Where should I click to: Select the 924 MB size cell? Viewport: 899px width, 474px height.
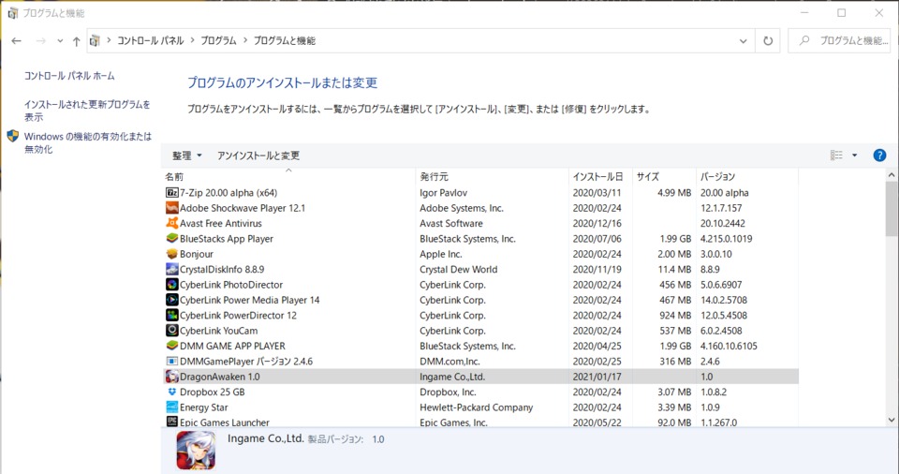(x=675, y=315)
